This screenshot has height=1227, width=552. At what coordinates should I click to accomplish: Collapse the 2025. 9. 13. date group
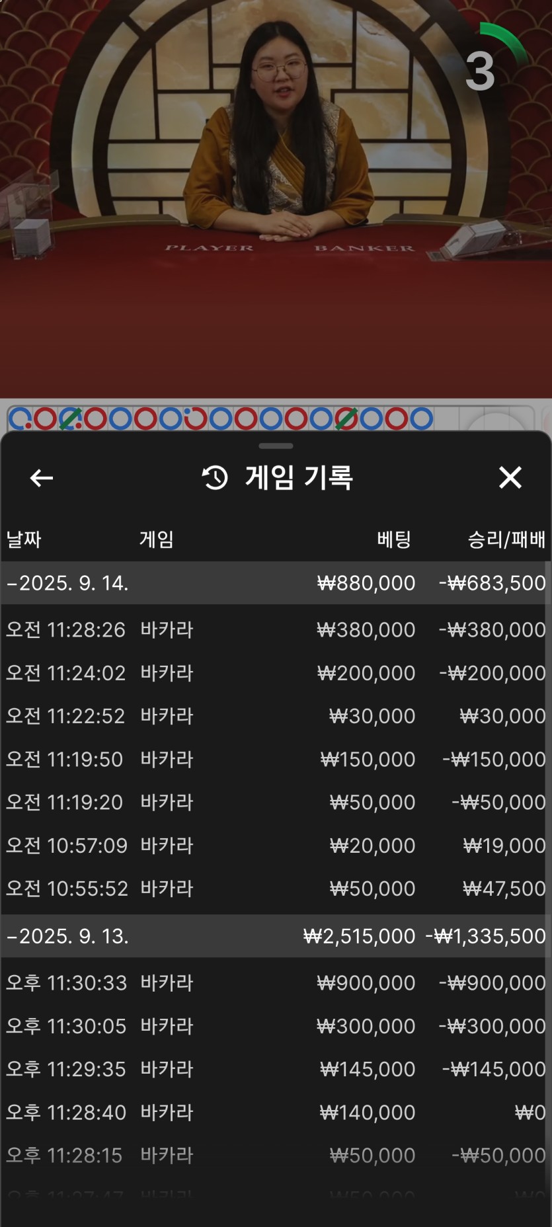[x=276, y=936]
